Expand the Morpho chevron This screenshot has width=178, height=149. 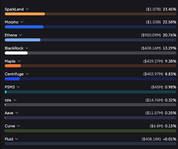(x=22, y=22)
